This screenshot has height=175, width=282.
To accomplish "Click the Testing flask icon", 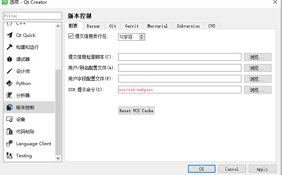I will 9,155.
